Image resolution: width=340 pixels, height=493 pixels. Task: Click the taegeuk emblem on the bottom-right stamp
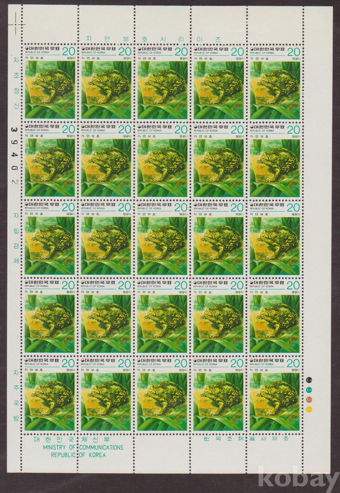[252, 361]
